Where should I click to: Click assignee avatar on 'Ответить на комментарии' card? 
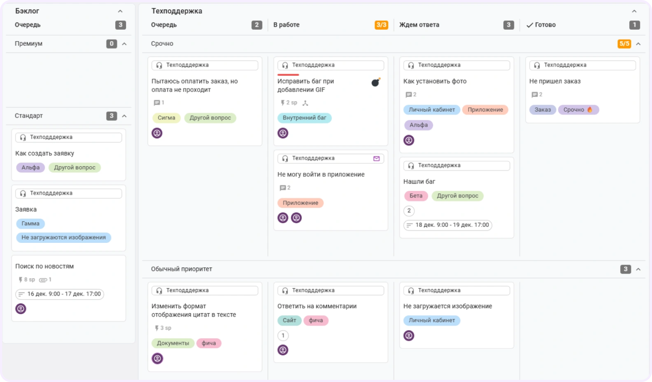pyautogui.click(x=283, y=350)
